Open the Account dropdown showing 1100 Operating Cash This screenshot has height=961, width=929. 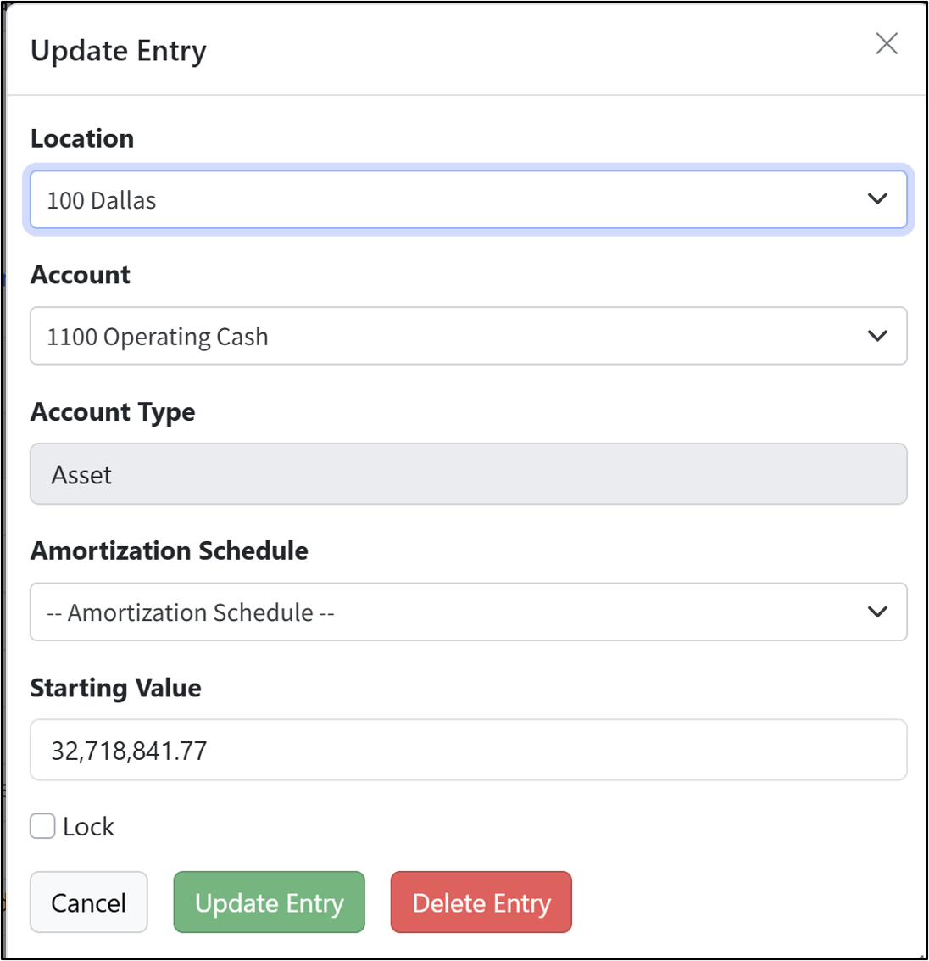coord(469,336)
